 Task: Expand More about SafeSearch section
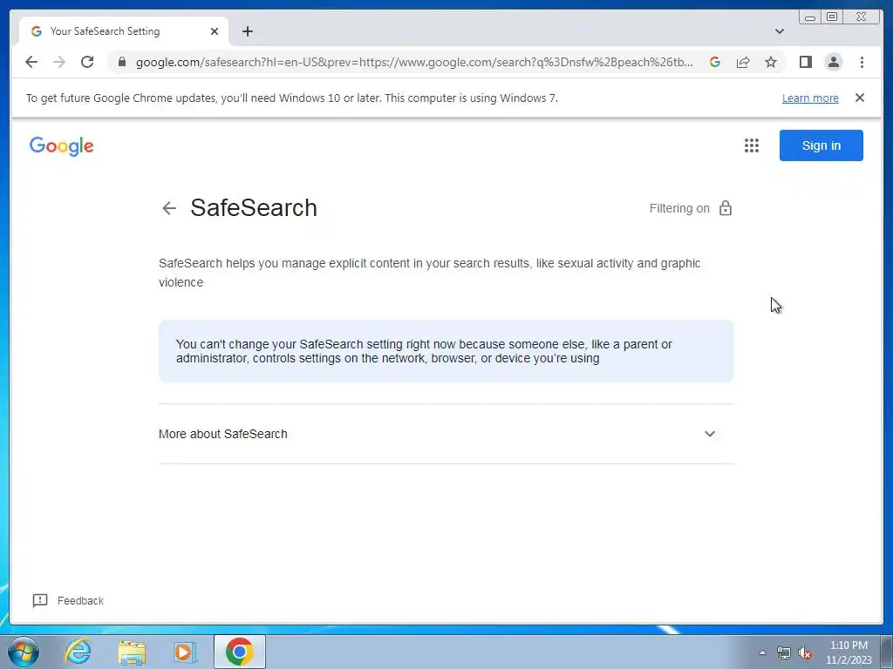446,434
